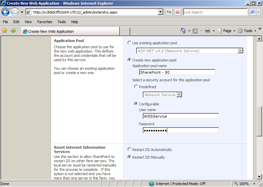Select the Create New Web Application tab
263x187 pixels.
pyautogui.click(x=71, y=31)
